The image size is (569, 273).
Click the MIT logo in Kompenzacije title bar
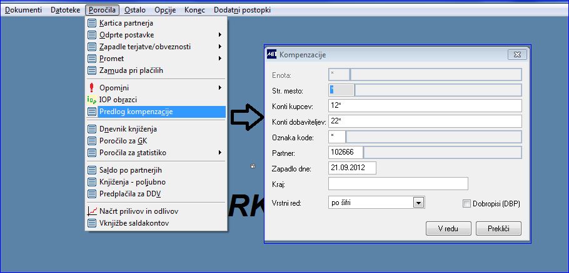pos(272,55)
